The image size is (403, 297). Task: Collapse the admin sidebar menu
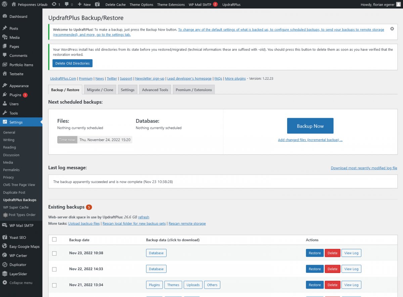pyautogui.click(x=17, y=283)
